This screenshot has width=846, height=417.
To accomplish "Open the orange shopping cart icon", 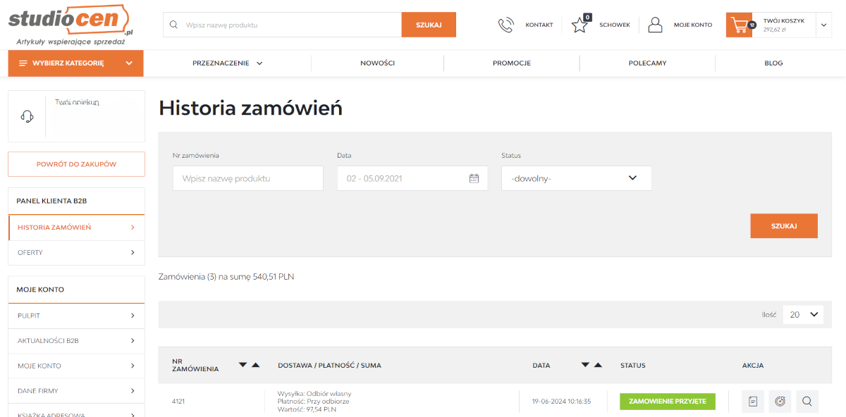I will [x=740, y=25].
